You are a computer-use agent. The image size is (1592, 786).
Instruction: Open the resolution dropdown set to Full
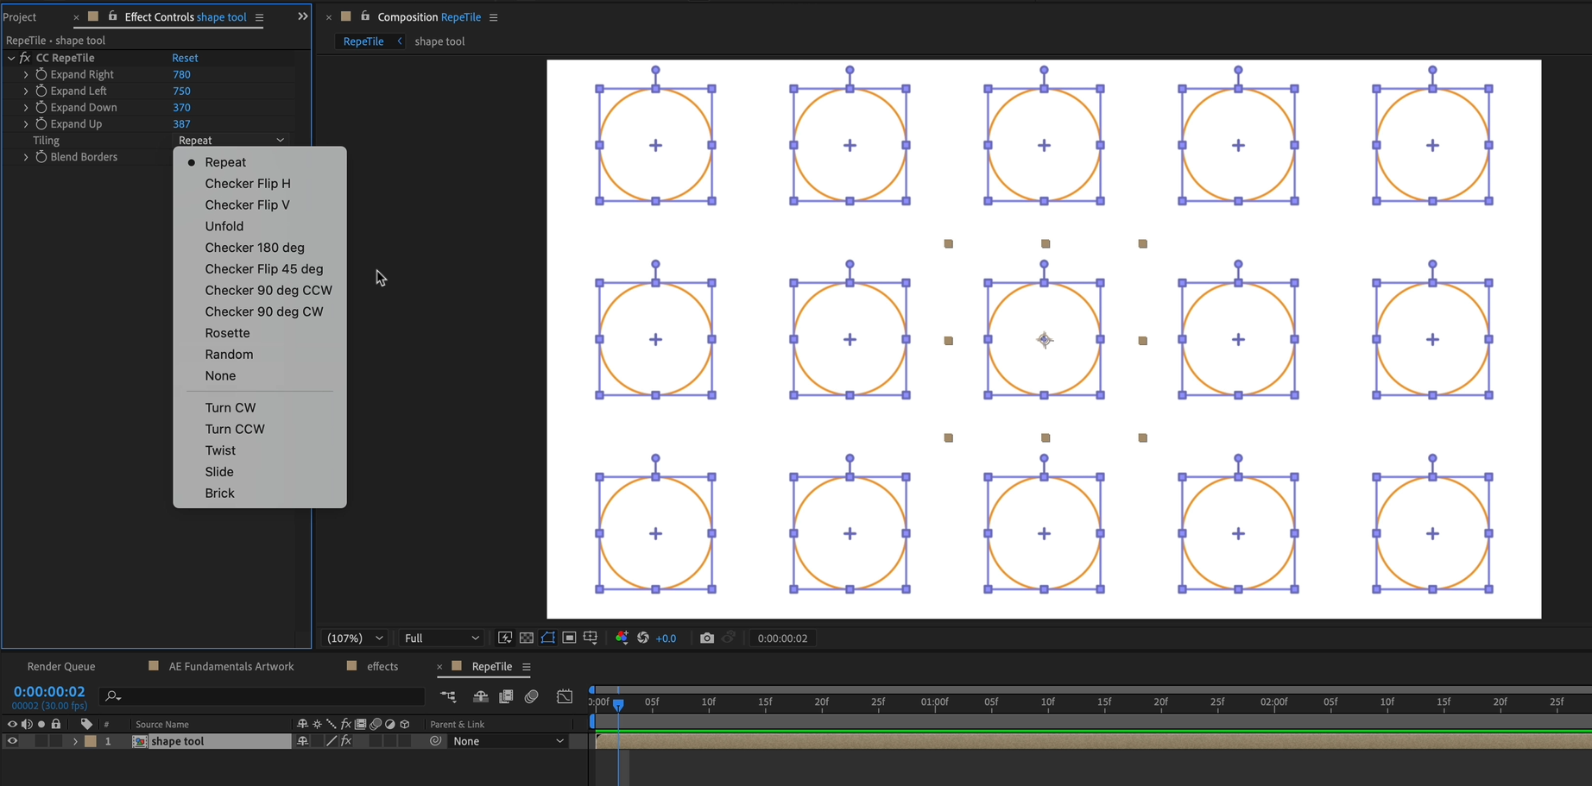pos(440,638)
